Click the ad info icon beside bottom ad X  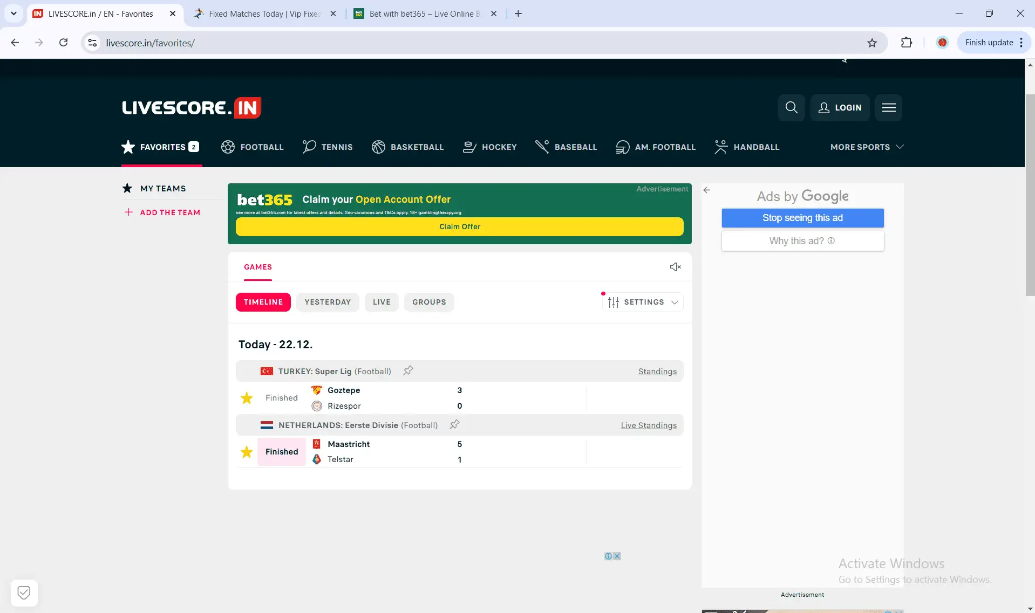609,556
